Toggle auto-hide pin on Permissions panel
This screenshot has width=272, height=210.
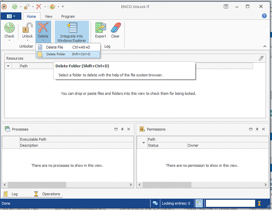coord(257,129)
